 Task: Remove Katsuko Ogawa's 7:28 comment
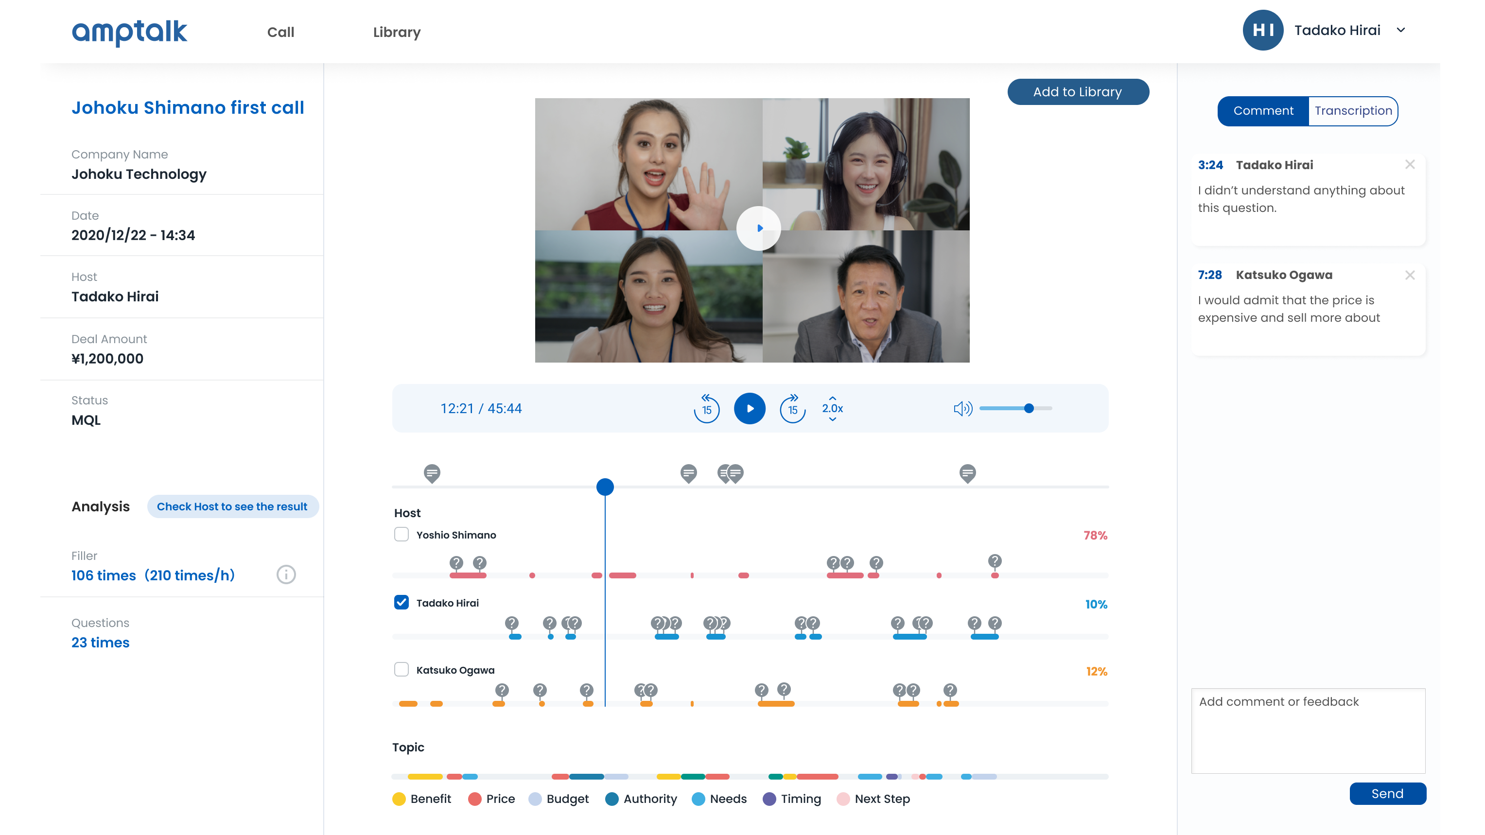1410,275
